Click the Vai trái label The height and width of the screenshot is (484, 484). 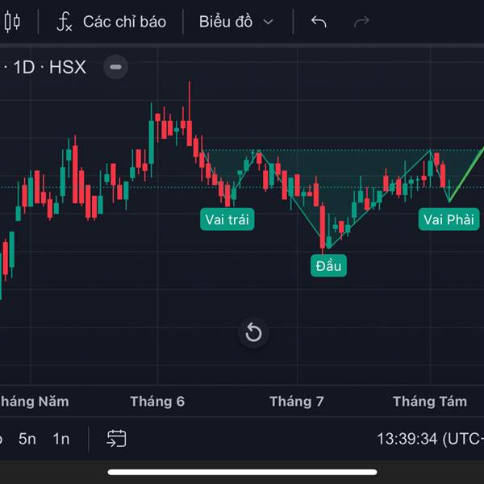(x=227, y=219)
